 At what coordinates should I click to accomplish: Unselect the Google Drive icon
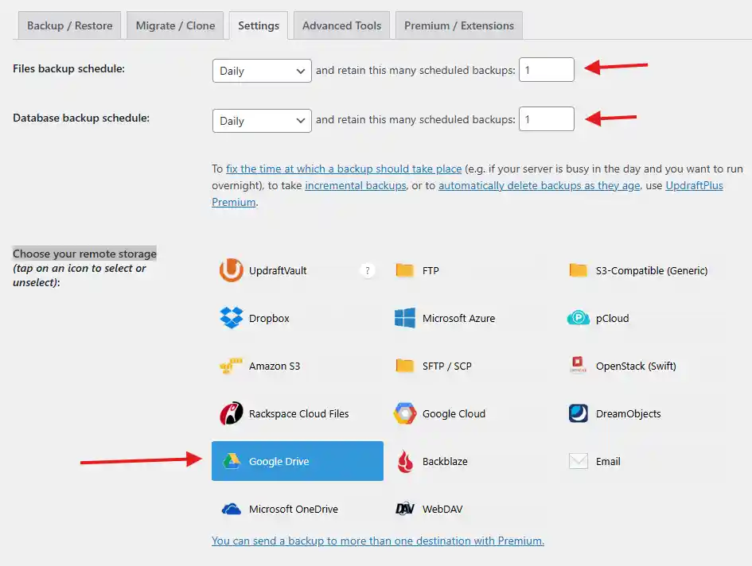pyautogui.click(x=231, y=461)
